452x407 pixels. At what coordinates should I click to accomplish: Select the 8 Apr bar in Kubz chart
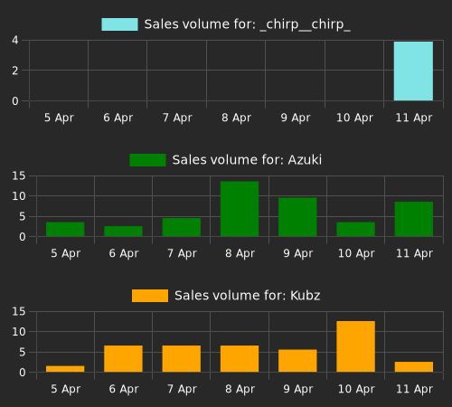[x=240, y=359]
